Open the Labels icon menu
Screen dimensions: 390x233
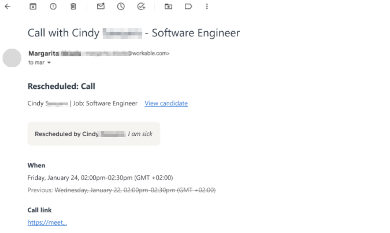[188, 6]
